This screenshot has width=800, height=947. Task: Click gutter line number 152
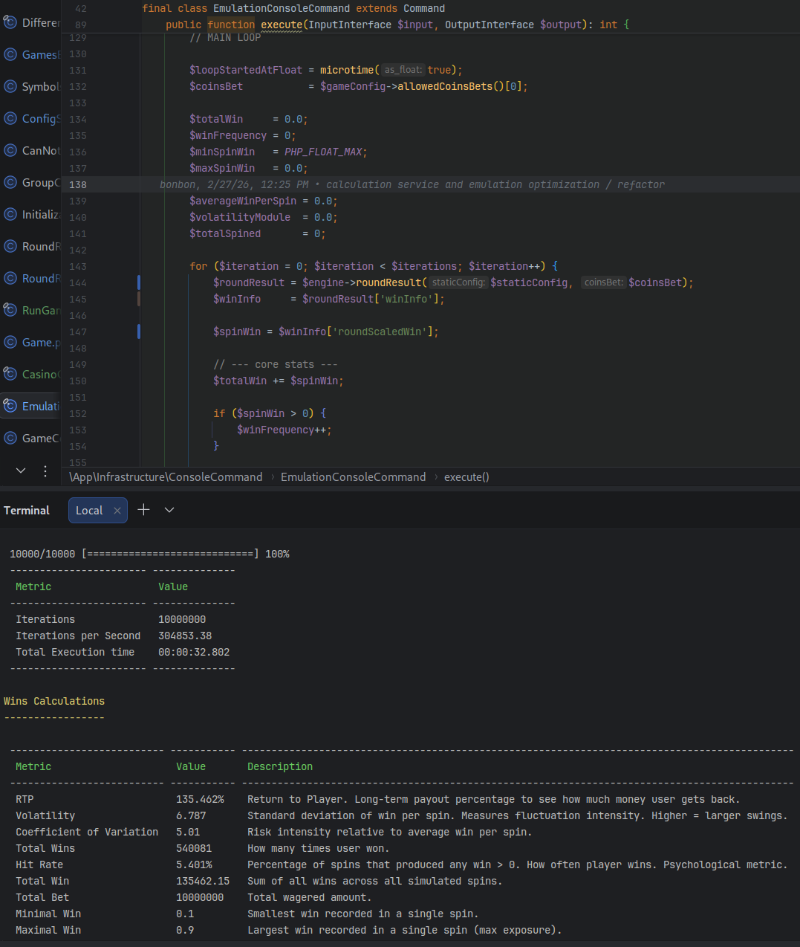pos(78,413)
